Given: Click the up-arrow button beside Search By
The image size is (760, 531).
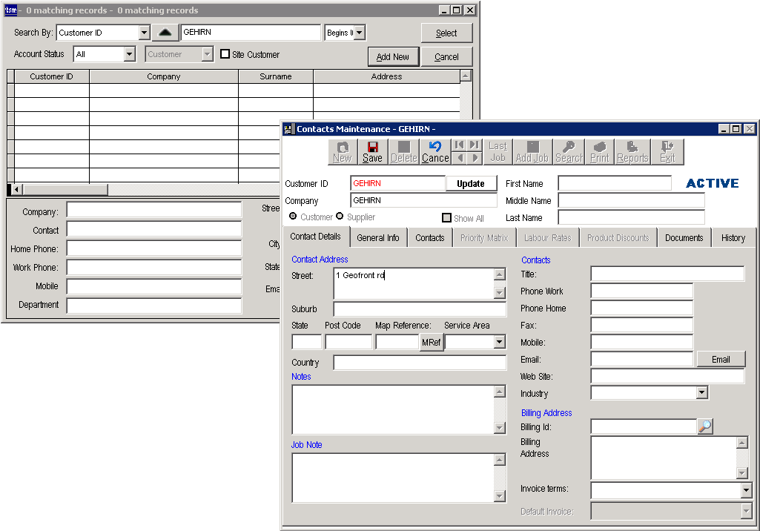Looking at the screenshot, I should click(165, 33).
